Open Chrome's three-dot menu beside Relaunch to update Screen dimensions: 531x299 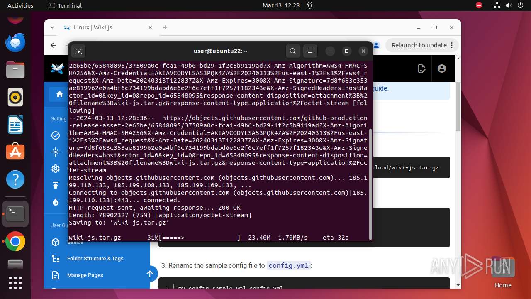[x=452, y=45]
